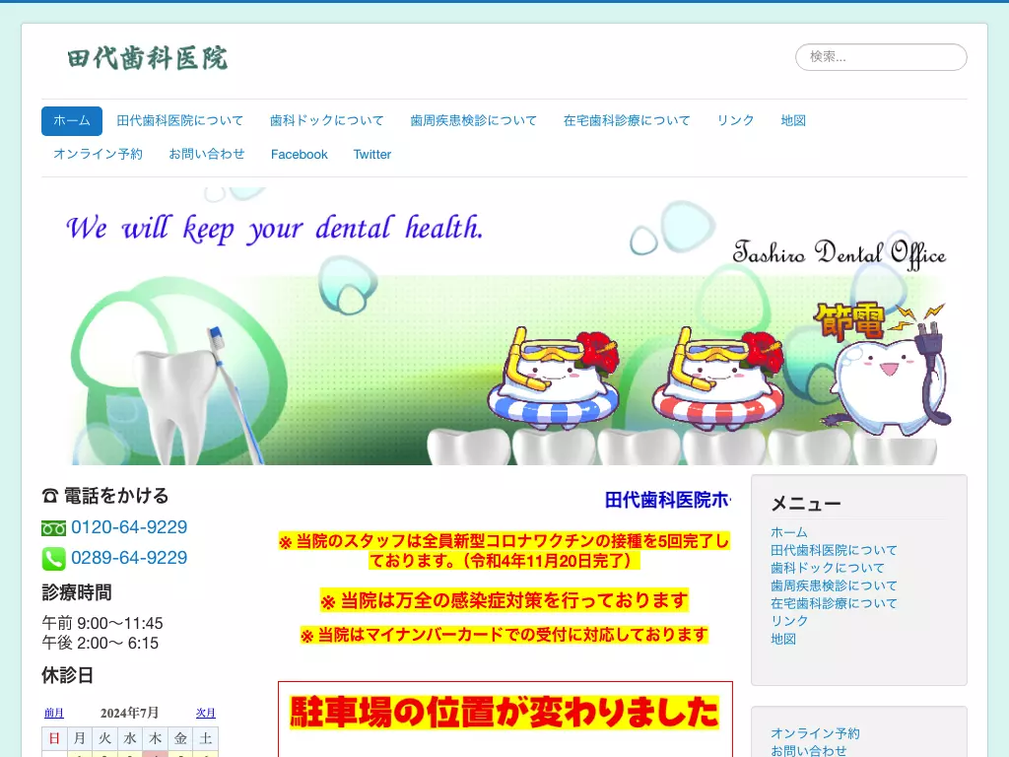The height and width of the screenshot is (757, 1009).
Task: Open the Facebook navigation link
Action: [x=300, y=155]
